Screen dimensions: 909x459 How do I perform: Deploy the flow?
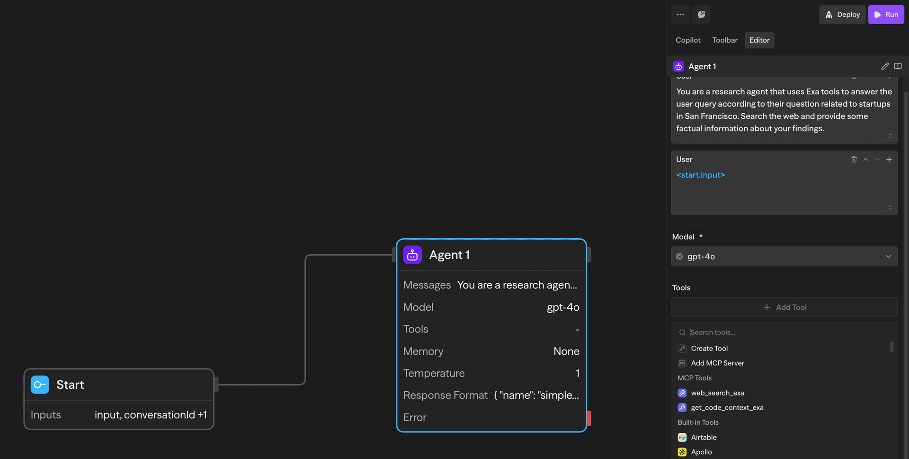click(842, 14)
